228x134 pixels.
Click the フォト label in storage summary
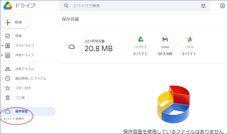tap(190, 47)
